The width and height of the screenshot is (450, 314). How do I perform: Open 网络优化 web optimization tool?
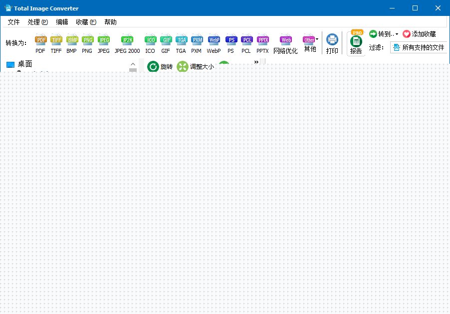[285, 43]
